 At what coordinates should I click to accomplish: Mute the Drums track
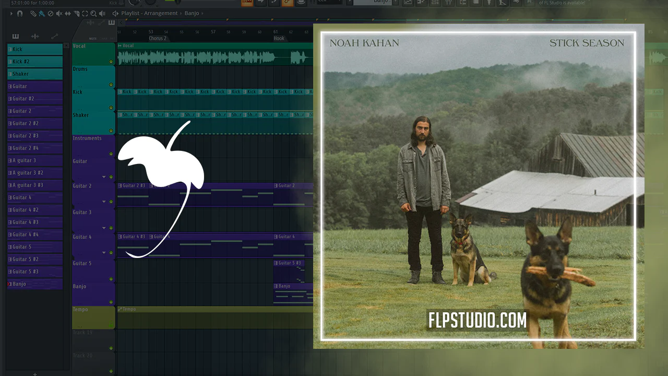[111, 85]
